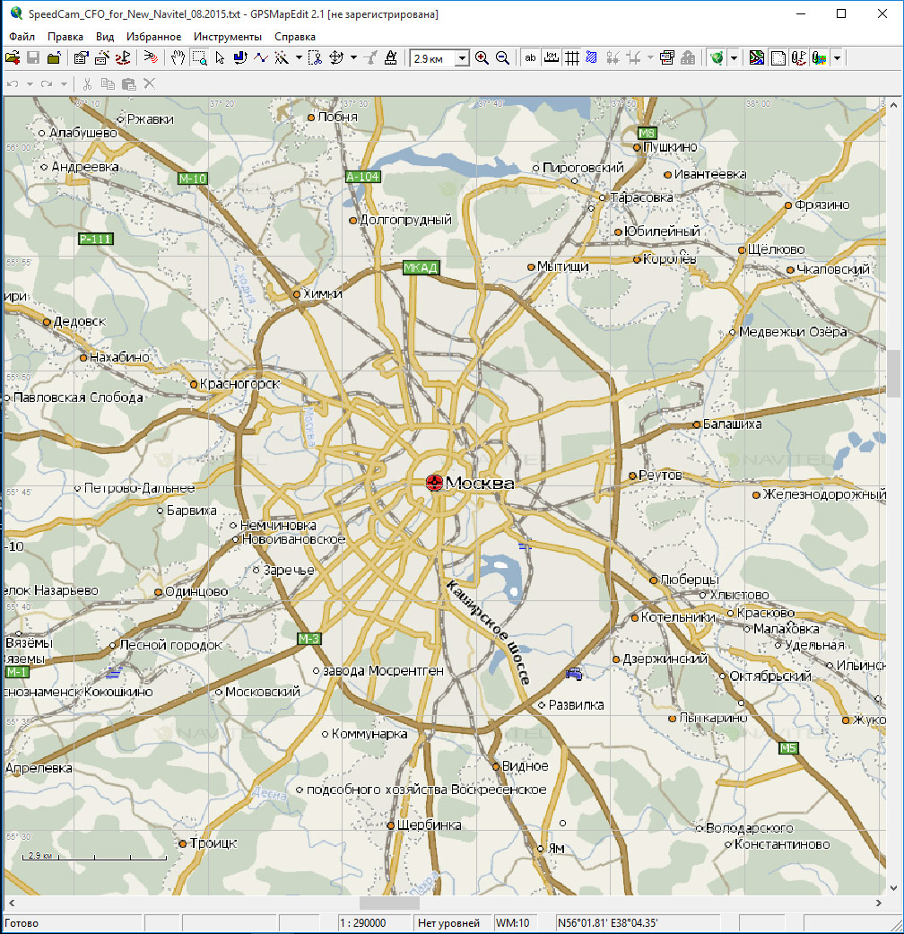
Task: Select the Hand pan tool
Action: 178,57
